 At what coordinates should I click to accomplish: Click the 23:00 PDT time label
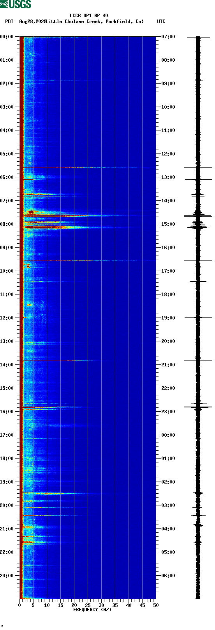(x=7, y=576)
